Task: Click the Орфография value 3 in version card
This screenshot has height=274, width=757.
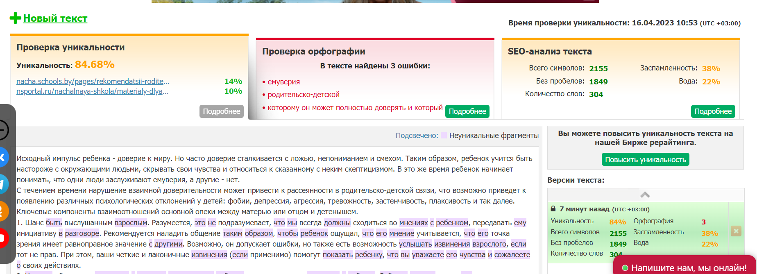Action: [703, 222]
